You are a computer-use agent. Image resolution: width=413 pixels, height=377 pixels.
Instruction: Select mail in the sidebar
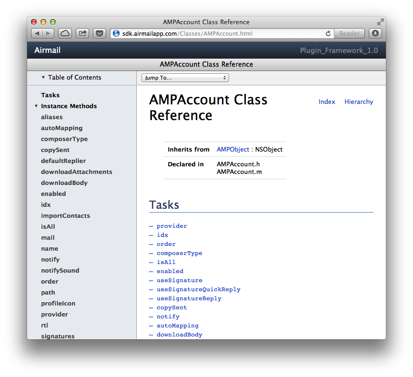coord(48,238)
